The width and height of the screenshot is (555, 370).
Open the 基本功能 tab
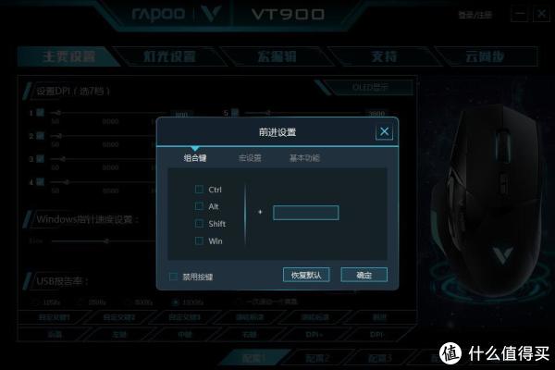click(304, 158)
